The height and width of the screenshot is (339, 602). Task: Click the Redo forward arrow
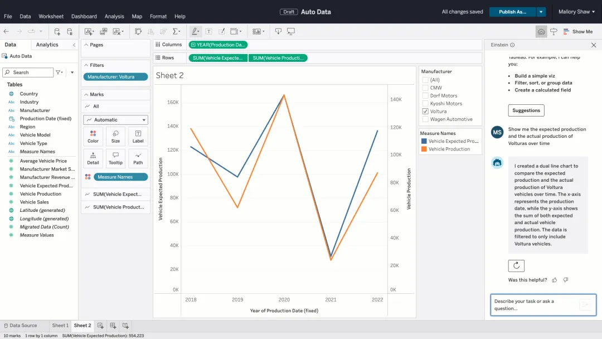coord(19,31)
